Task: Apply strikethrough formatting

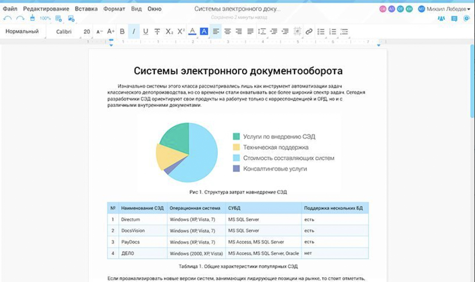Action: pyautogui.click(x=157, y=32)
